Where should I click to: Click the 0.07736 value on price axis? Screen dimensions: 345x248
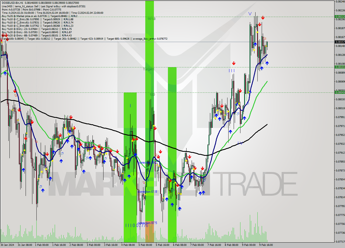[340, 233]
